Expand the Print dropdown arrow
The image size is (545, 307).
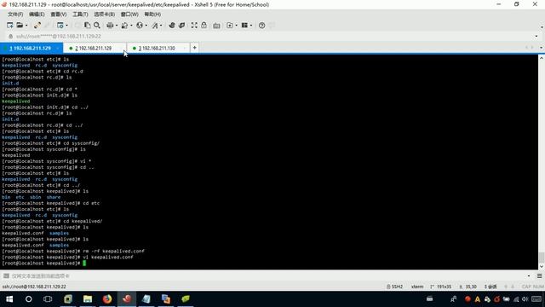117,26
